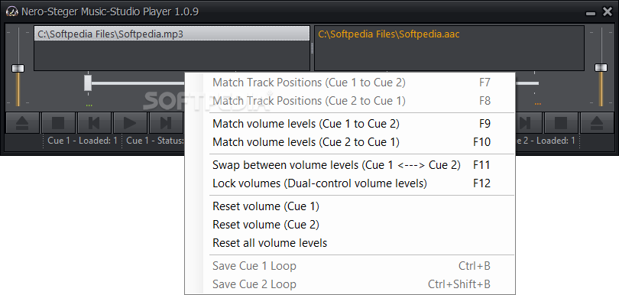Eject Cue 1 track with eject icon
This screenshot has height=295, width=619.
pyautogui.click(x=22, y=123)
